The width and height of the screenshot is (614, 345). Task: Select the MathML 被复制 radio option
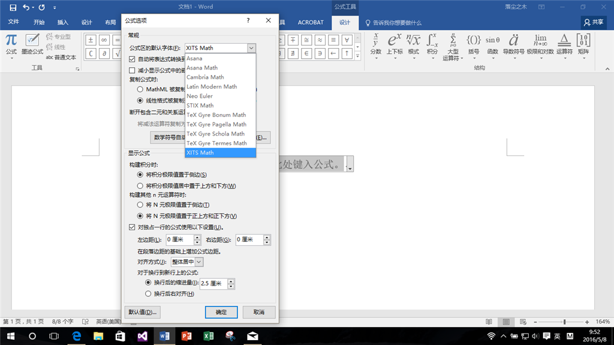140,89
